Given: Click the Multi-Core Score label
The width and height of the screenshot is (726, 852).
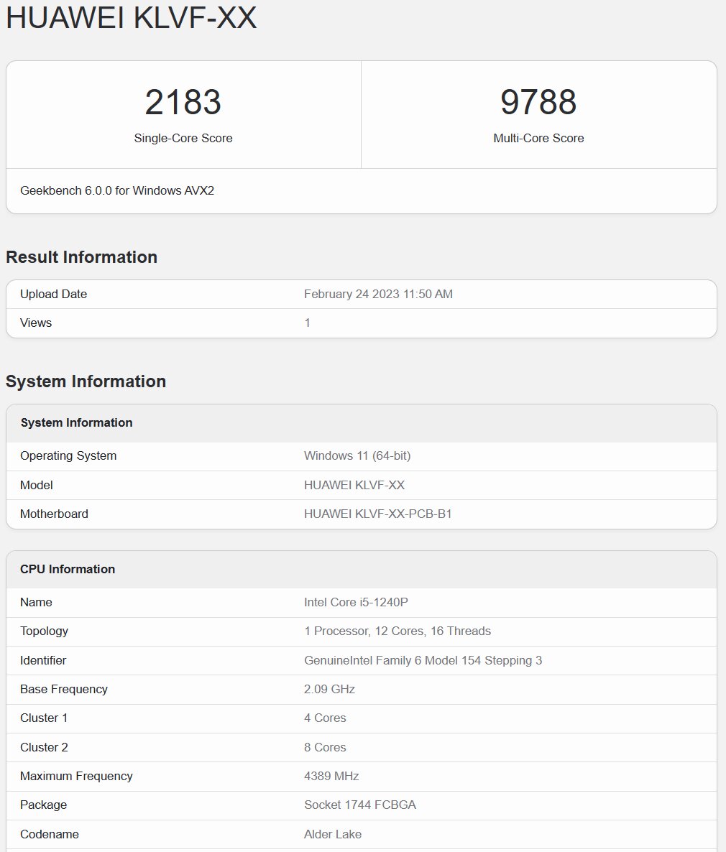Looking at the screenshot, I should click(538, 138).
